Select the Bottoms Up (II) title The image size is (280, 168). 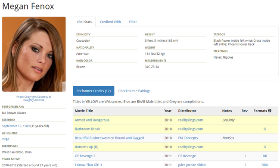pyautogui.click(x=87, y=147)
